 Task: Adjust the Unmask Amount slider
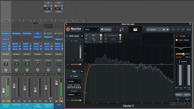tap(183, 54)
